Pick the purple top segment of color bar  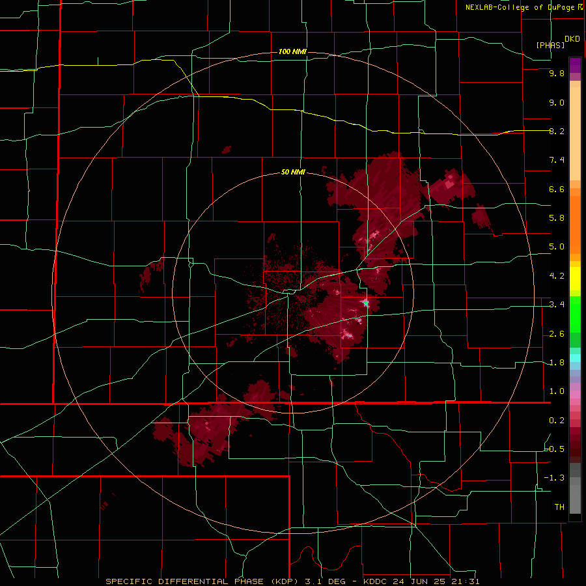(x=575, y=65)
